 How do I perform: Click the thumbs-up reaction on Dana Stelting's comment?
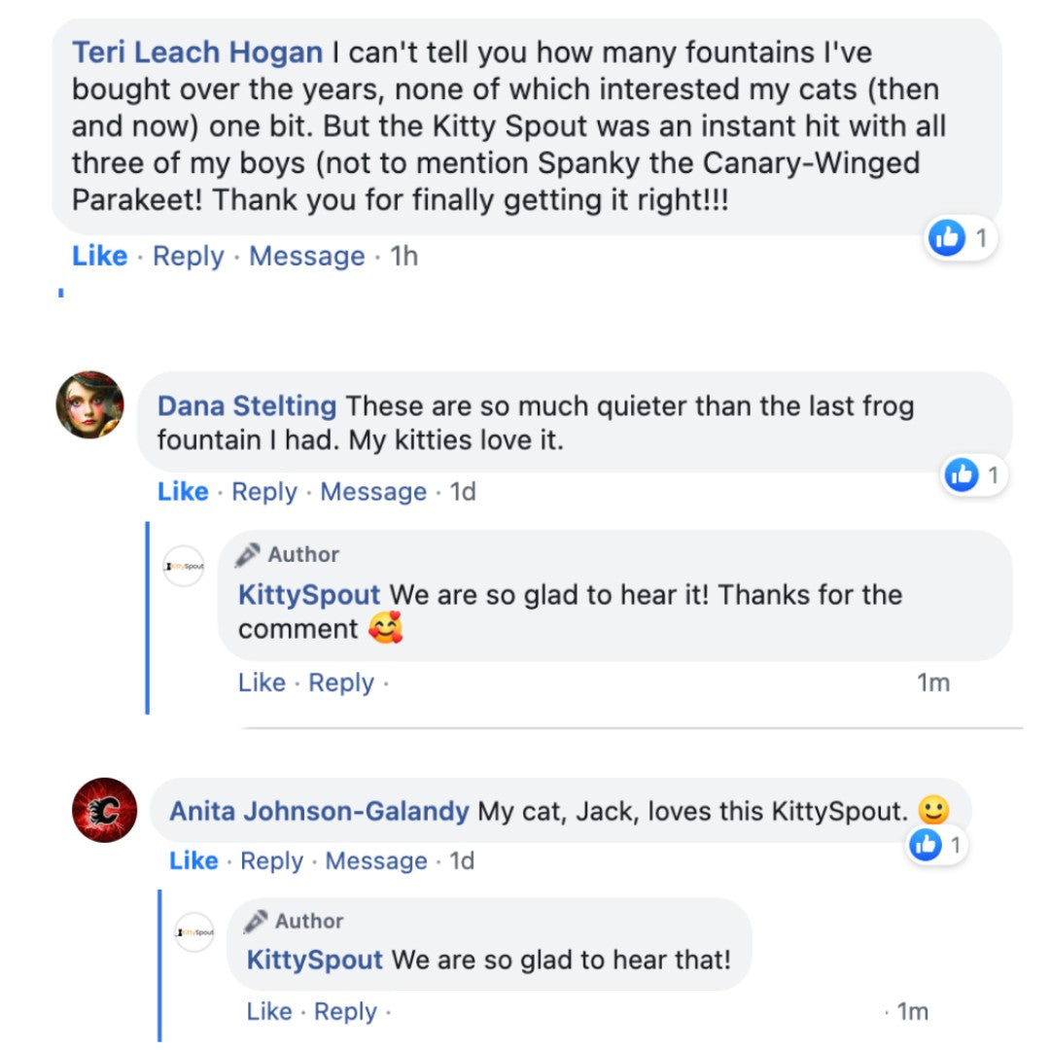962,474
